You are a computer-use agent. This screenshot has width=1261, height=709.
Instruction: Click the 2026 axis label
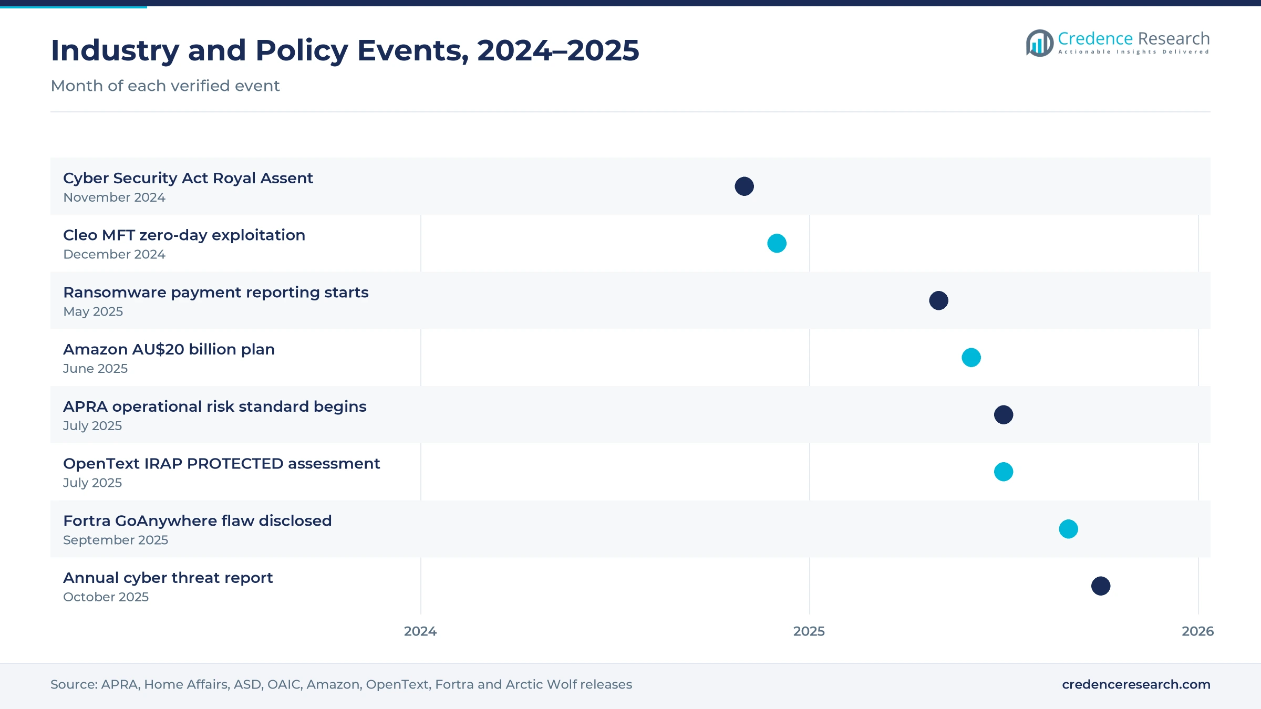(1198, 631)
